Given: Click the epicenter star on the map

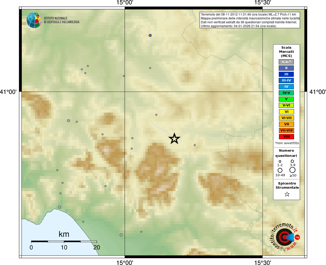Looking at the screenshot, I should tap(174, 138).
